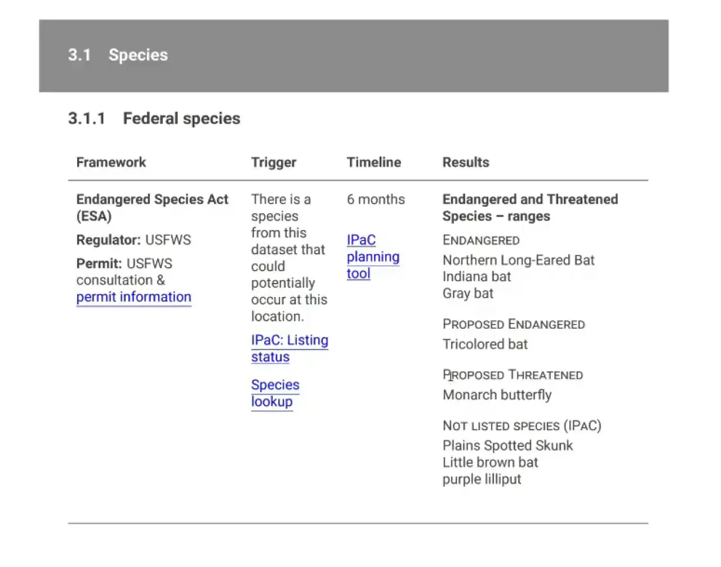The image size is (721, 567).
Task: Select the Gray bat entry
Action: point(468,294)
